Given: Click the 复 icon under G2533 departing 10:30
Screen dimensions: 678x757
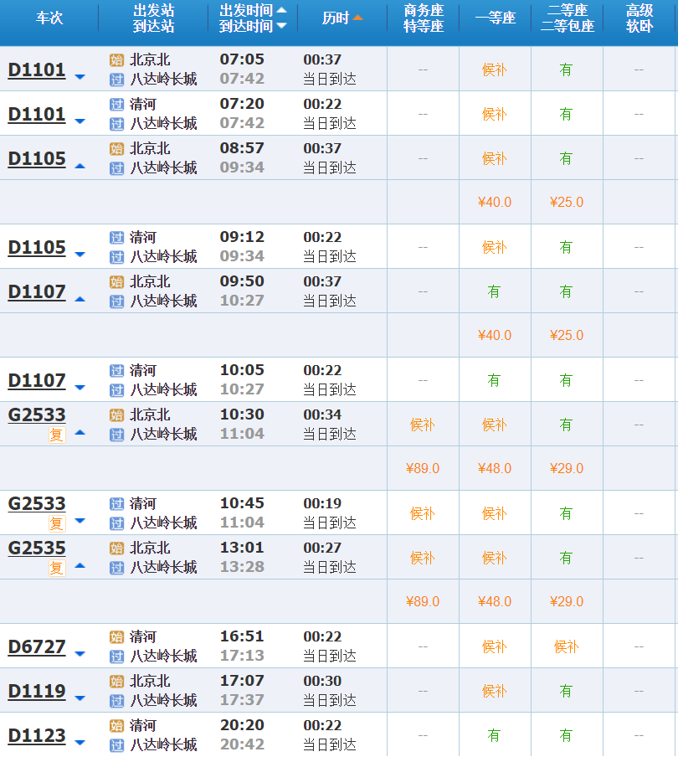Looking at the screenshot, I should point(56,435).
